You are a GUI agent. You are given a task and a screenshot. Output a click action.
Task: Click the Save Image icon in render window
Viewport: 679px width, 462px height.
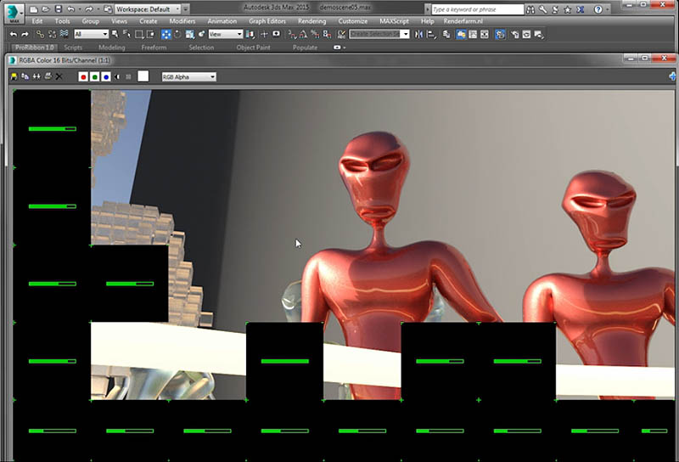click(14, 76)
